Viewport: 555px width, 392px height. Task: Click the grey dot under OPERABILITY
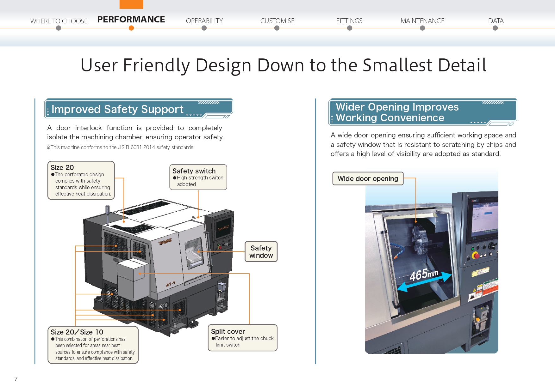pos(204,28)
